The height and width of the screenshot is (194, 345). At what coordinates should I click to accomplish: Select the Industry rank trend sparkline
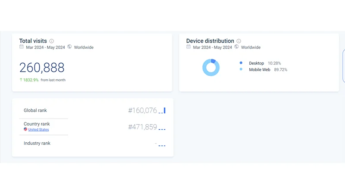click(x=162, y=146)
